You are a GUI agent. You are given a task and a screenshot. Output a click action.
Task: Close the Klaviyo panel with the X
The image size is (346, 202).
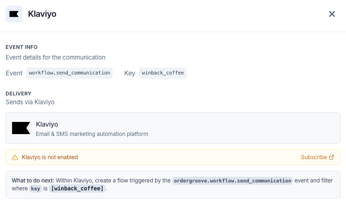332,14
